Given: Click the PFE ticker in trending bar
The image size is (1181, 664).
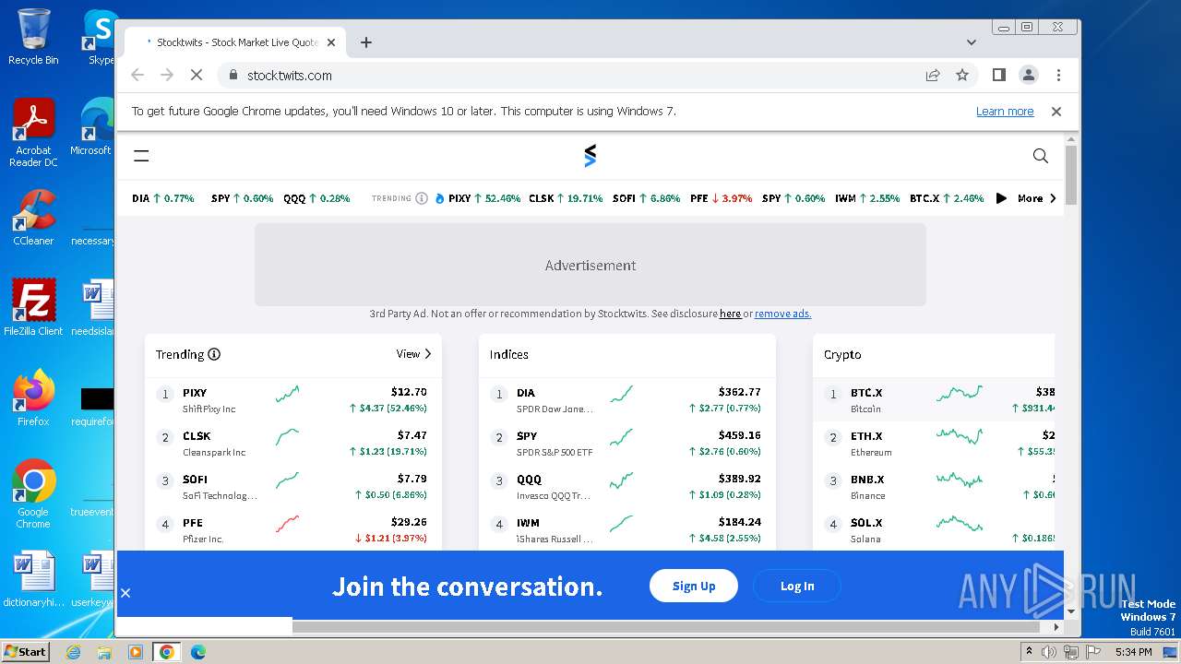Looking at the screenshot, I should [721, 198].
